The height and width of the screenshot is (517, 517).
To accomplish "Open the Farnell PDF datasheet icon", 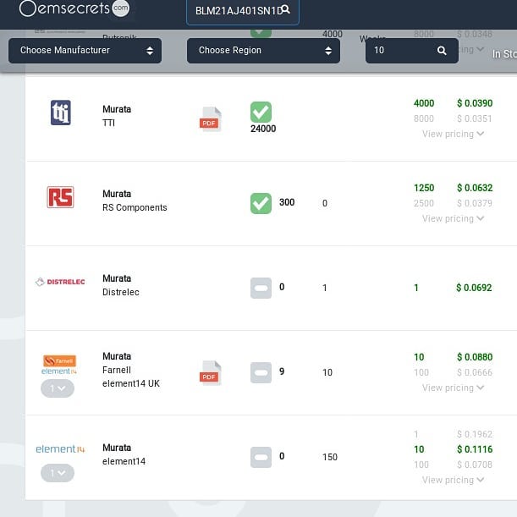I will tap(210, 373).
